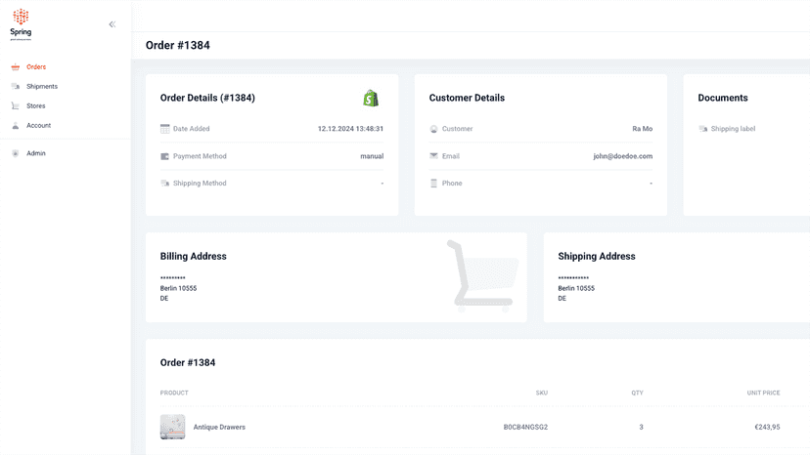
Task: Open the Shipping label document link
Action: click(733, 129)
